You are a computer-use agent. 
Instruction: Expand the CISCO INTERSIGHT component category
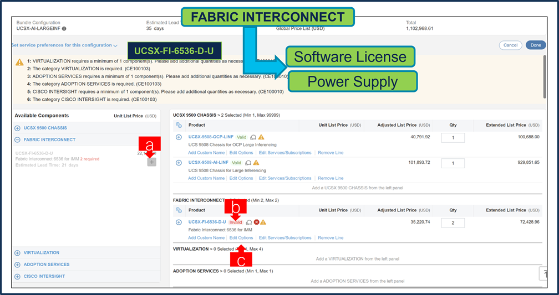click(x=17, y=276)
